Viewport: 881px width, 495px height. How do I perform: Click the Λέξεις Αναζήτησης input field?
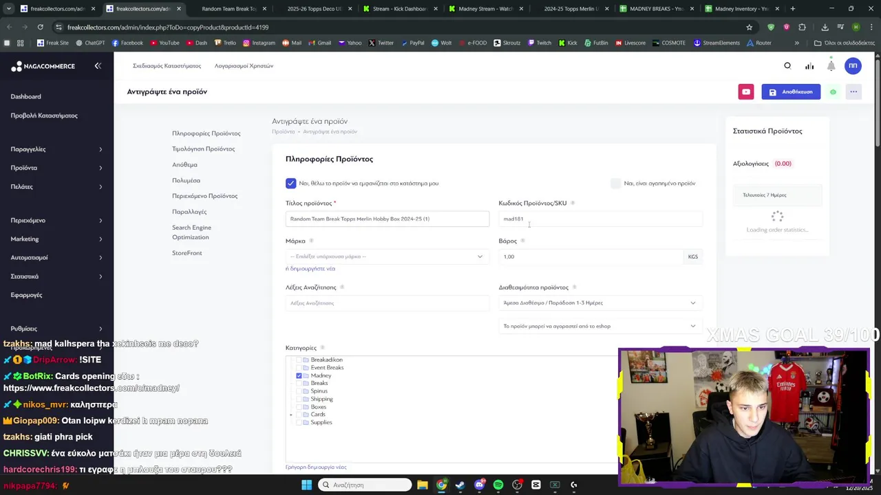[387, 303]
